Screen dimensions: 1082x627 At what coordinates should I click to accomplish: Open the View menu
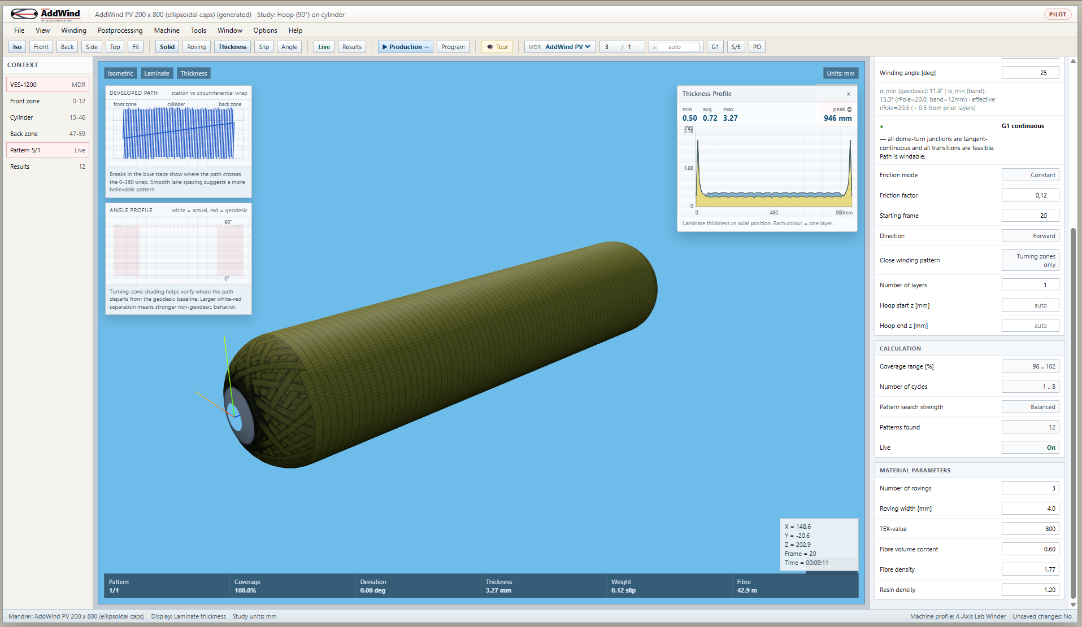click(42, 30)
